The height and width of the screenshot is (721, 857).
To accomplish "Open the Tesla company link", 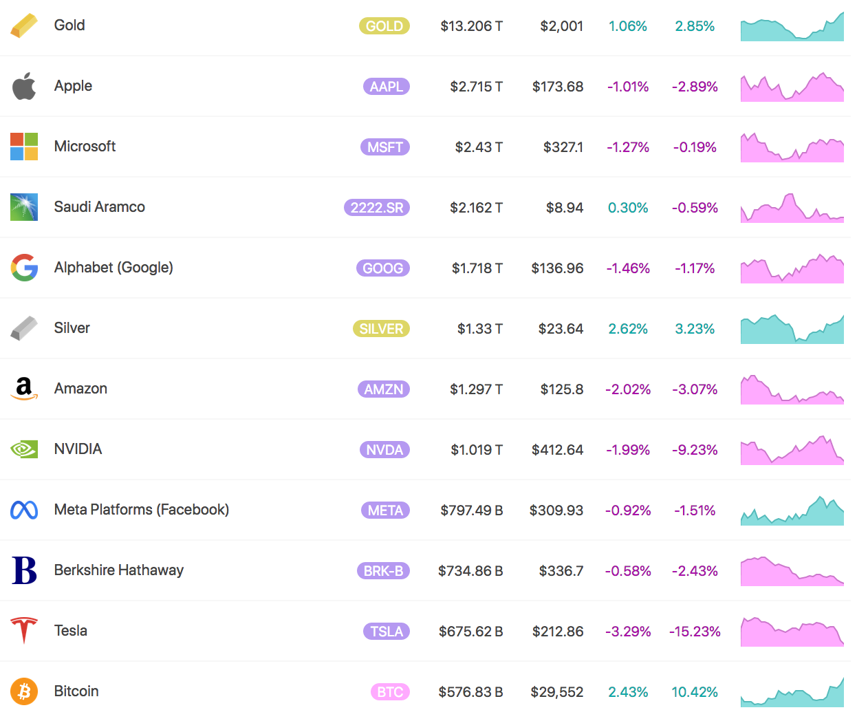I will (71, 631).
